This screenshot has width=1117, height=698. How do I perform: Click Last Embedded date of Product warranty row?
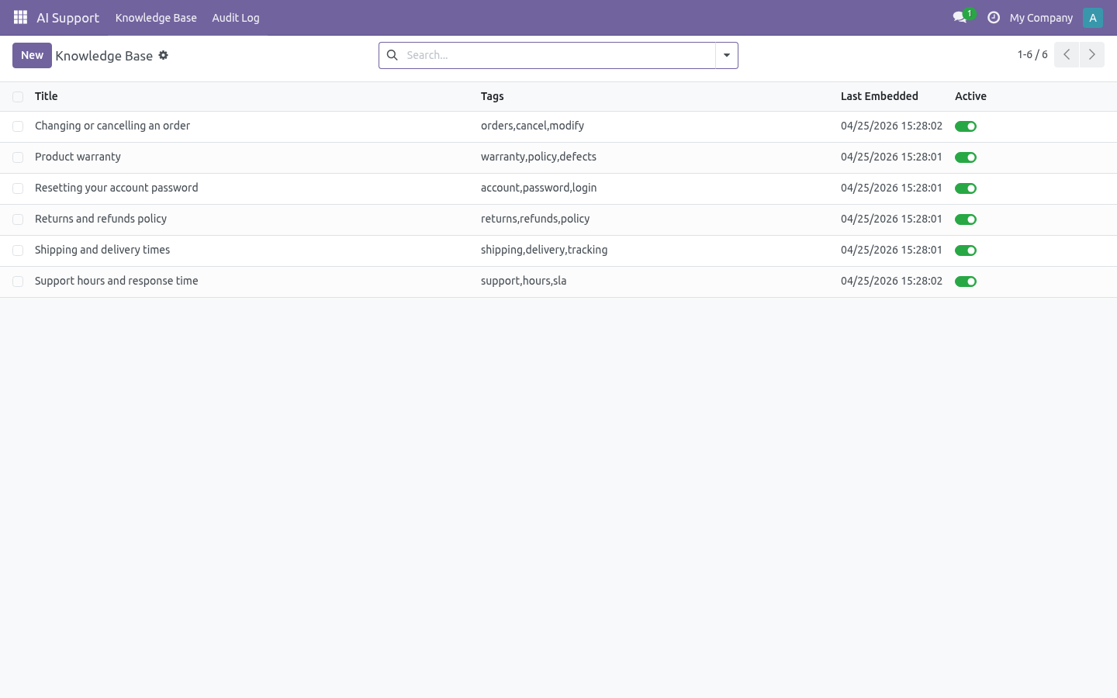[891, 157]
